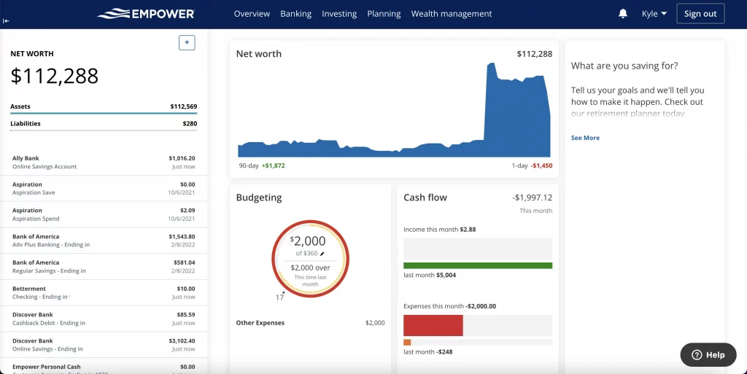Viewport: 747px width, 374px height.
Task: Open the Wealth management menu
Action: [x=452, y=14]
